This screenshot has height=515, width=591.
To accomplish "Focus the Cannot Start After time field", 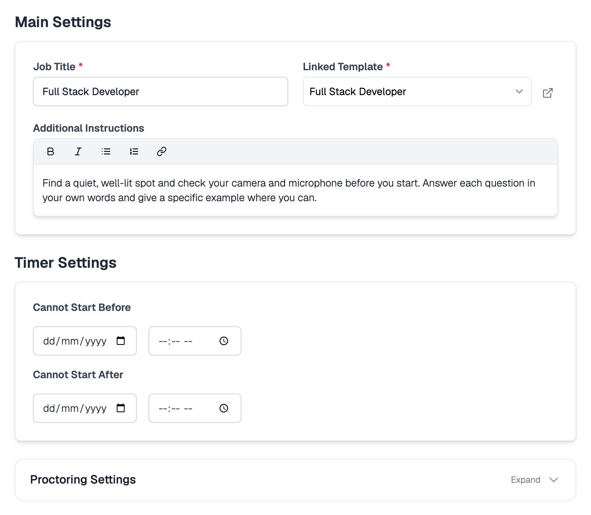I will point(195,408).
